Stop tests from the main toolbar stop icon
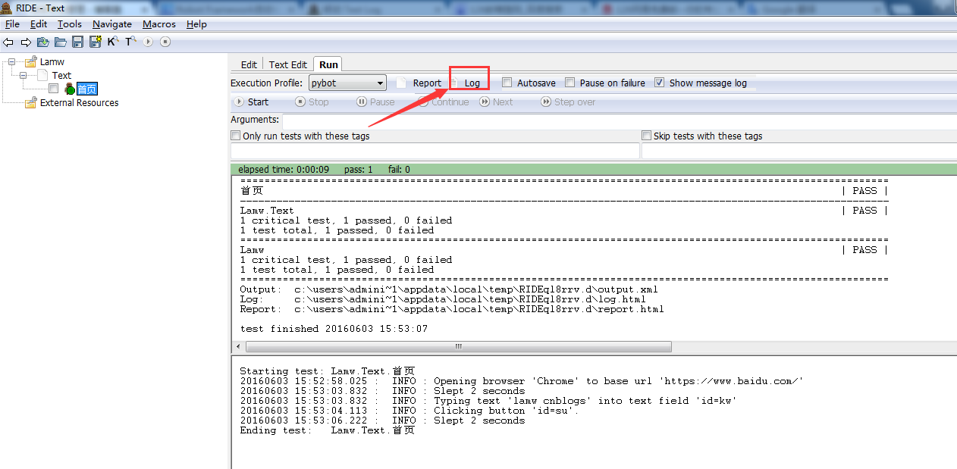The height and width of the screenshot is (469, 957). [166, 42]
